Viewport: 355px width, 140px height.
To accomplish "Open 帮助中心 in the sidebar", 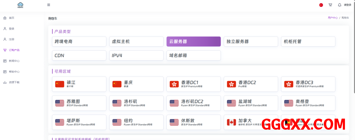I will [x=14, y=72].
